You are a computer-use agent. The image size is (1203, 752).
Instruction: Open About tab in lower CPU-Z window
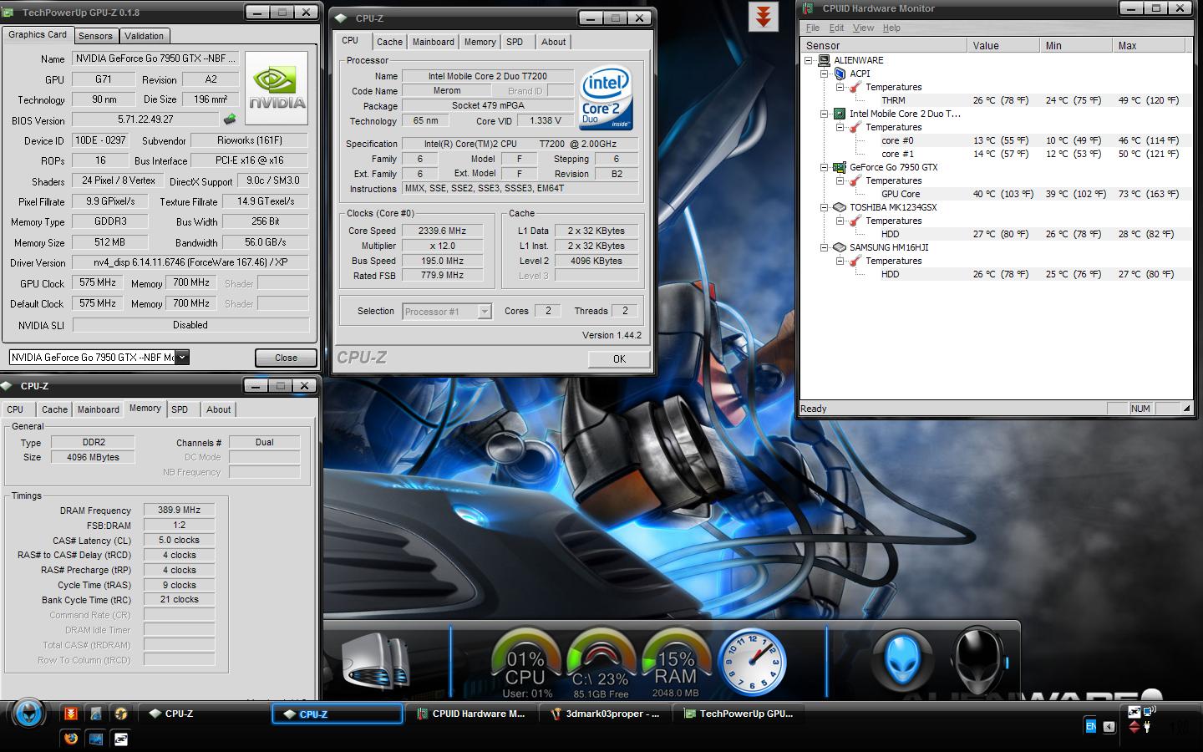[218, 409]
